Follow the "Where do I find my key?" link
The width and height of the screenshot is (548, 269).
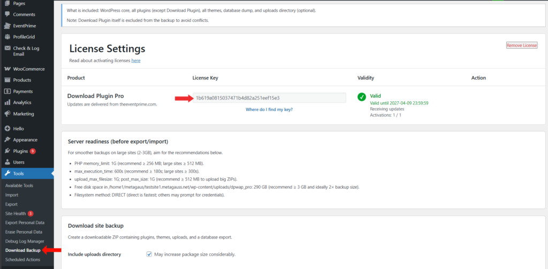tap(269, 109)
